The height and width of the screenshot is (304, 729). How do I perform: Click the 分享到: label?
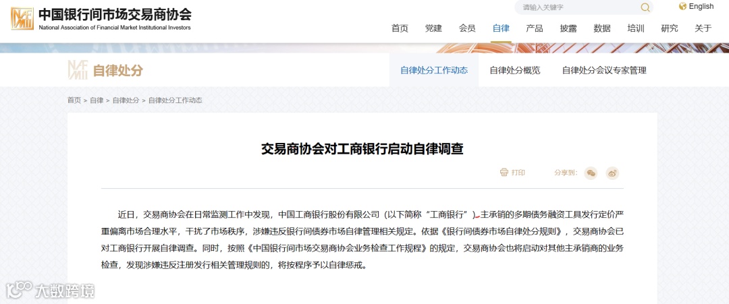566,173
